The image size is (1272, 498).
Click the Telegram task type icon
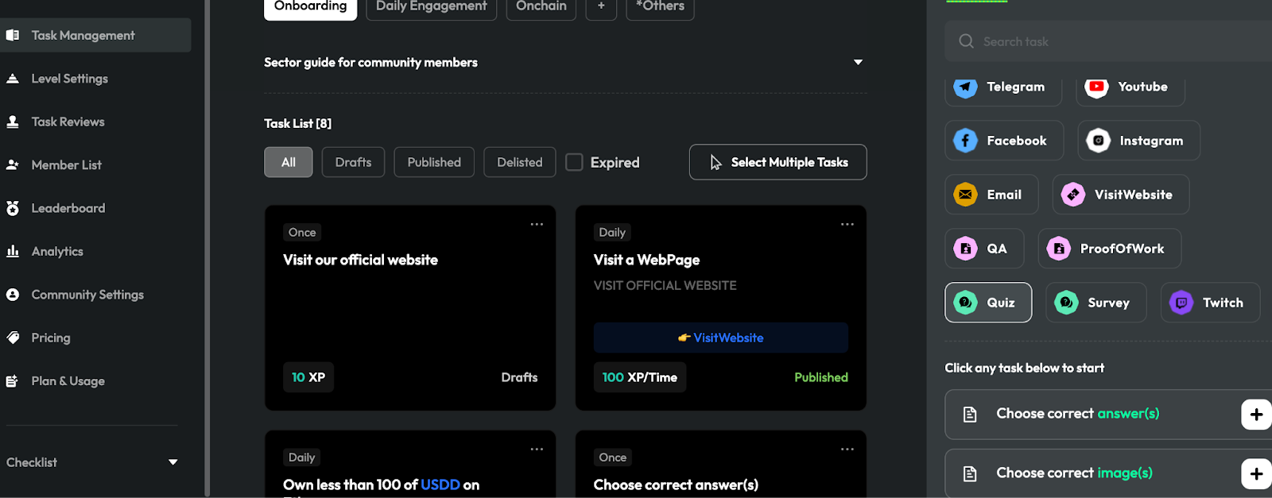point(965,87)
